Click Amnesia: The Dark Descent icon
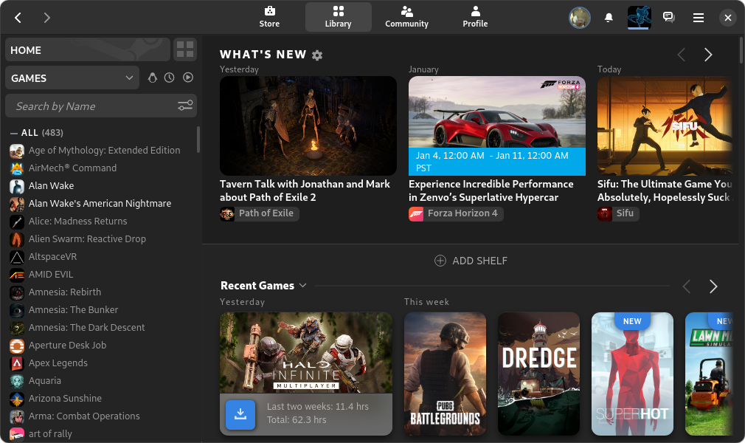Image resolution: width=745 pixels, height=443 pixels. [x=17, y=328]
